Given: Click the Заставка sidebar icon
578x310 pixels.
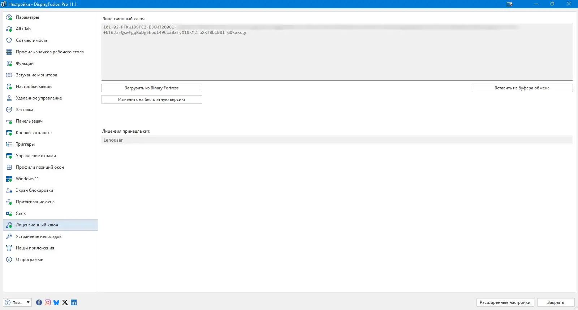Looking at the screenshot, I should (x=9, y=110).
